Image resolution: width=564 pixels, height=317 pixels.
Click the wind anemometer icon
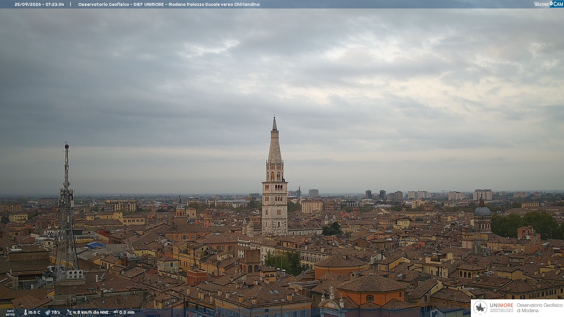coord(69,312)
